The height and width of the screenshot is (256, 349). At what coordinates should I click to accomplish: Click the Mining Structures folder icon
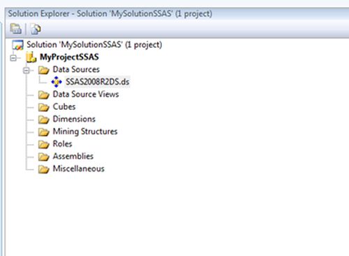(x=44, y=132)
